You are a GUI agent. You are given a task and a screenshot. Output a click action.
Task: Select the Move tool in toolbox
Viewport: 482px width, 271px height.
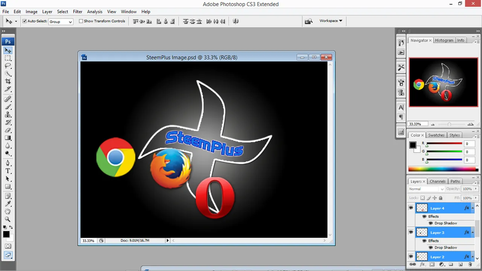click(x=8, y=50)
